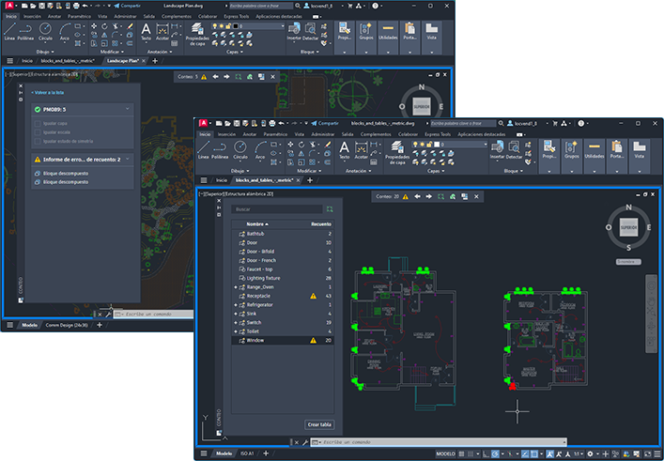Click the Undo arrow in the front window's quick access bar
This screenshot has width=664, height=461.
click(281, 123)
